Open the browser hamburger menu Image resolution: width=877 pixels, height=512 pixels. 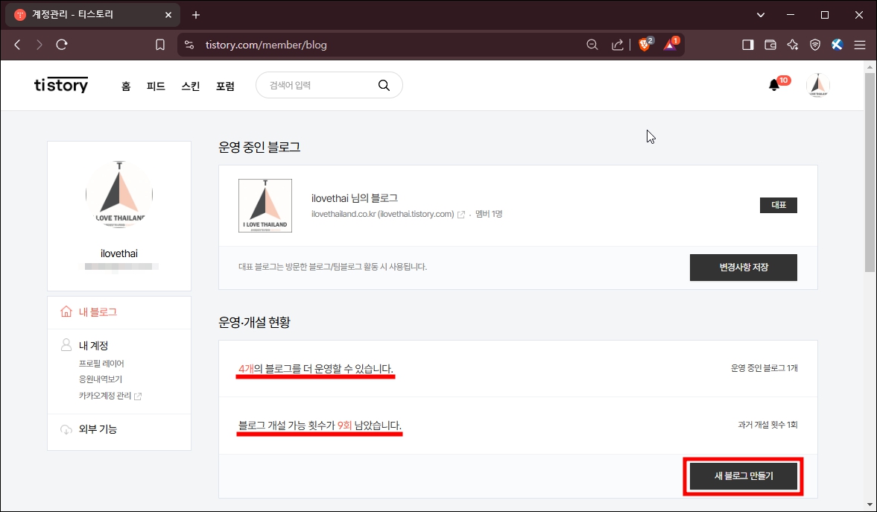[860, 44]
